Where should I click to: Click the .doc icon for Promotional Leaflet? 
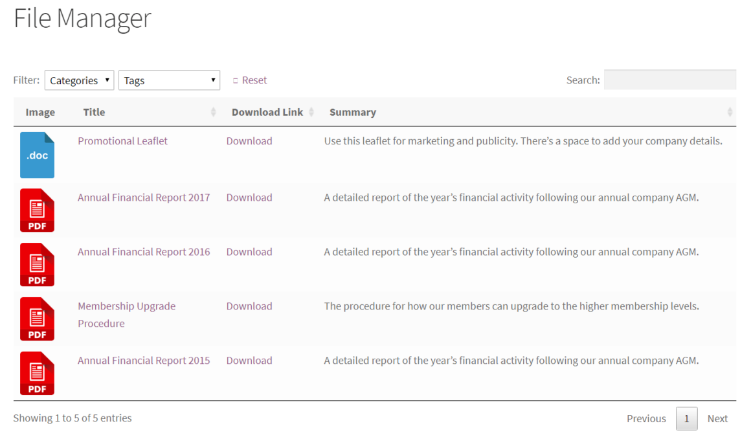(x=37, y=155)
